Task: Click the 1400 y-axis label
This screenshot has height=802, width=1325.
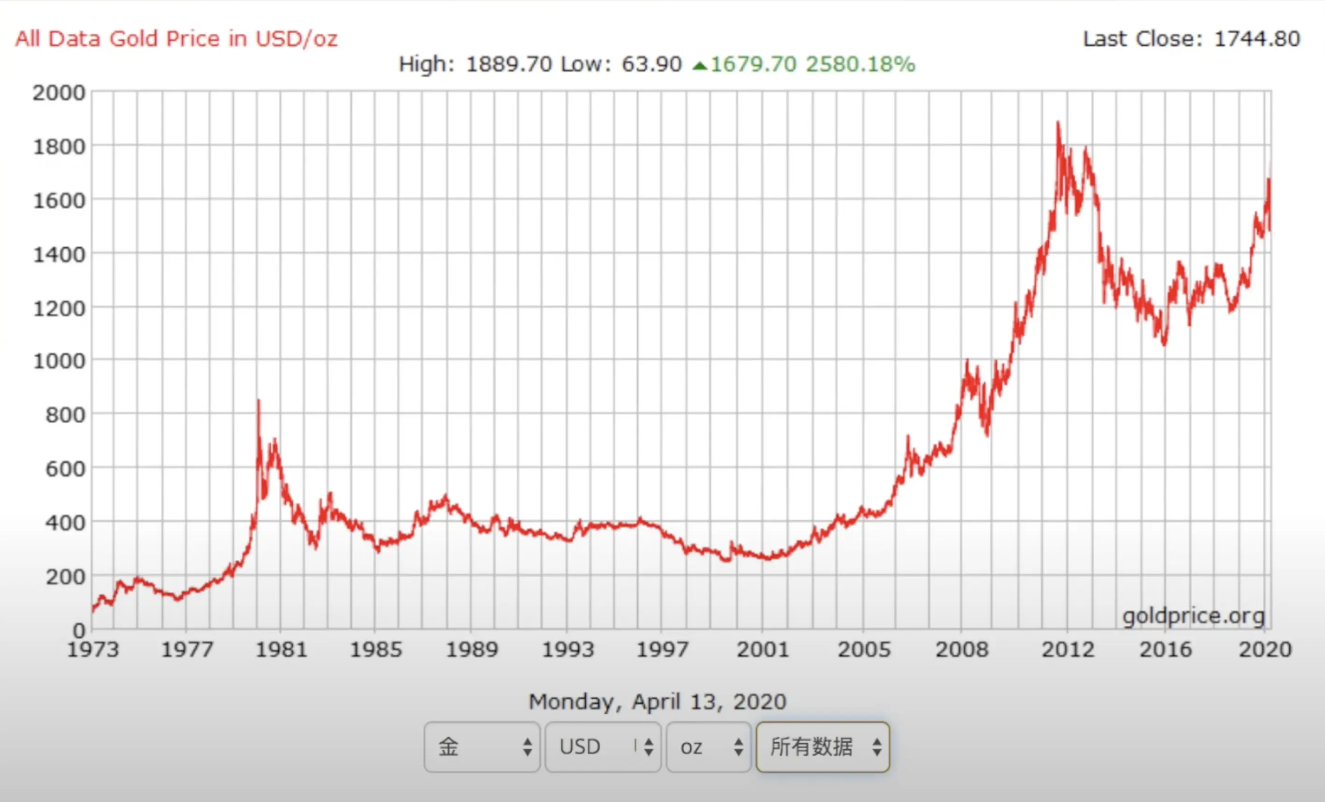Action: [58, 255]
